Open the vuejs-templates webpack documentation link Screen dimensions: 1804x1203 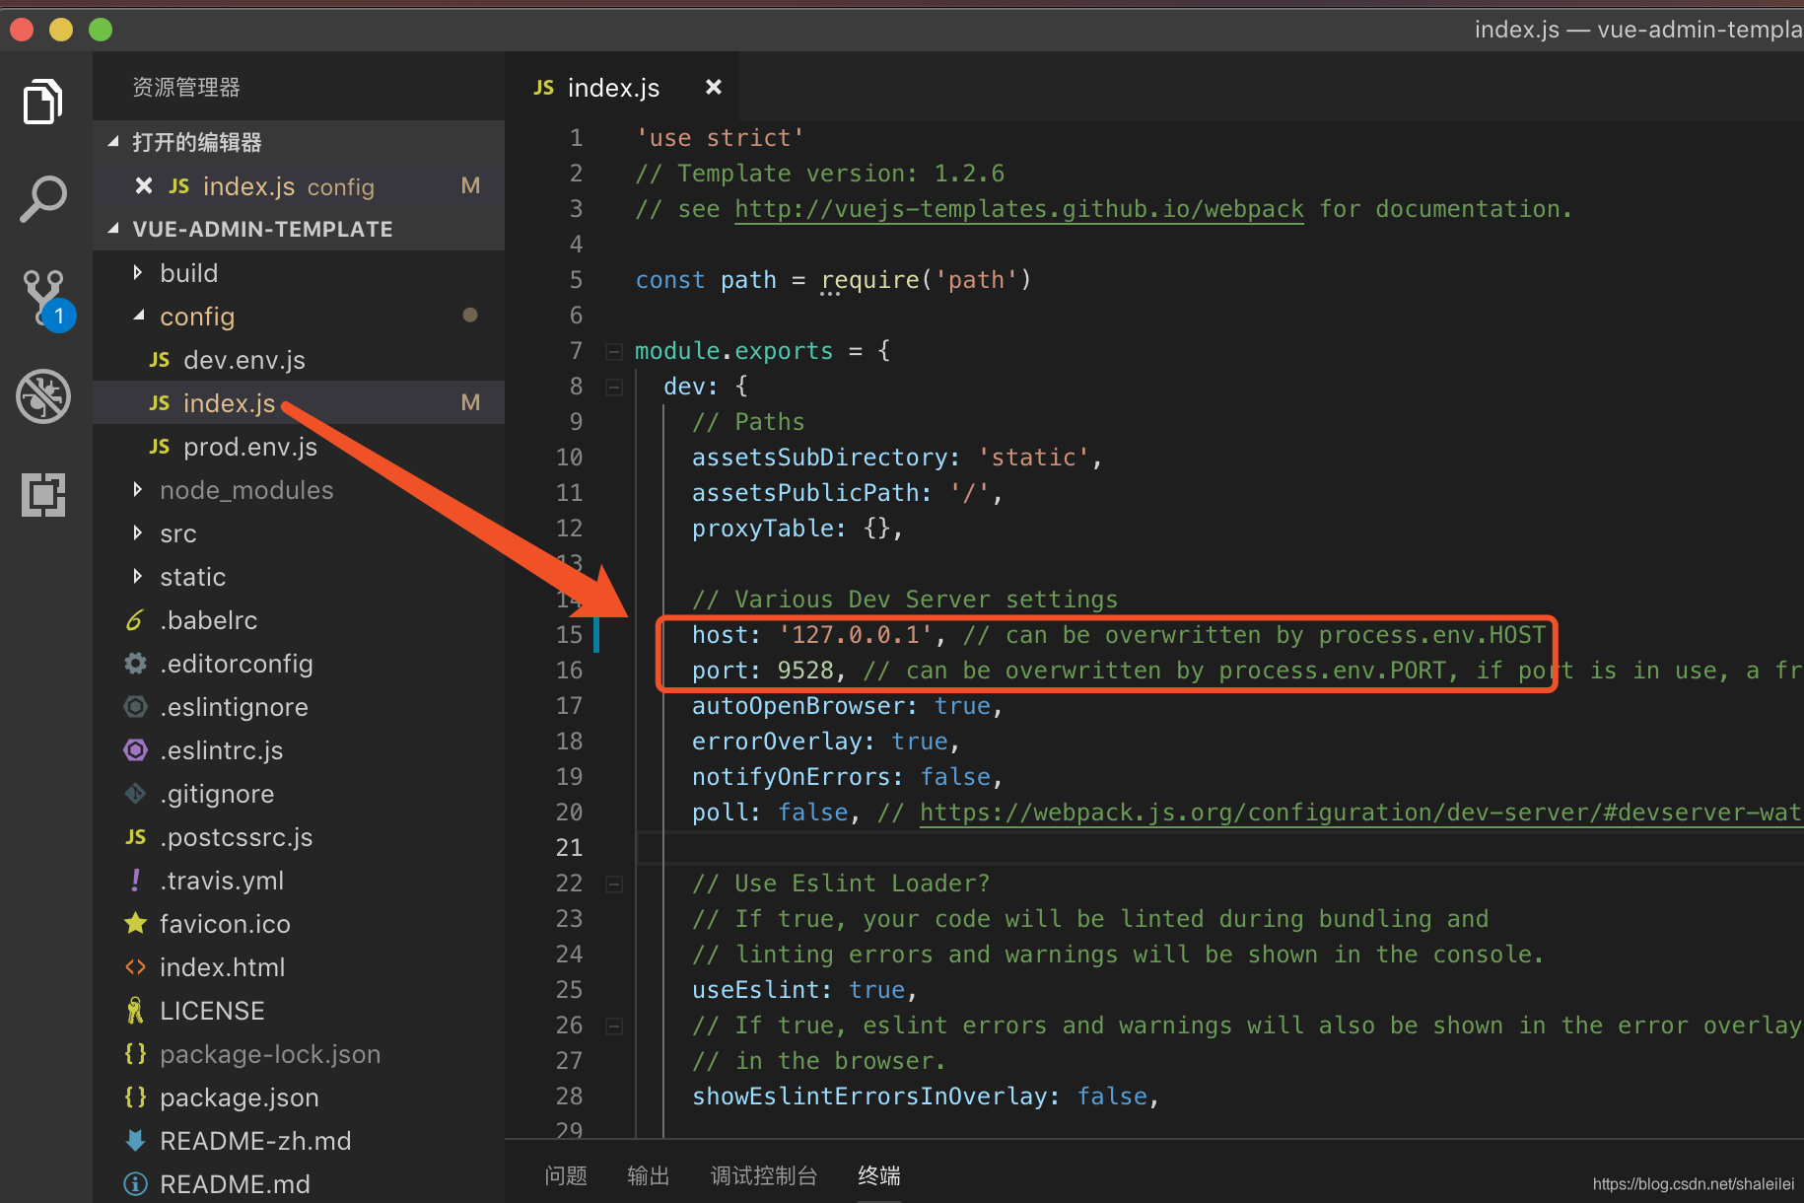point(1018,208)
